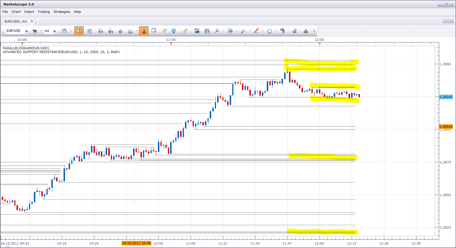Click the zoom in magnifier icon
The height and width of the screenshot is (248, 456).
101,31
